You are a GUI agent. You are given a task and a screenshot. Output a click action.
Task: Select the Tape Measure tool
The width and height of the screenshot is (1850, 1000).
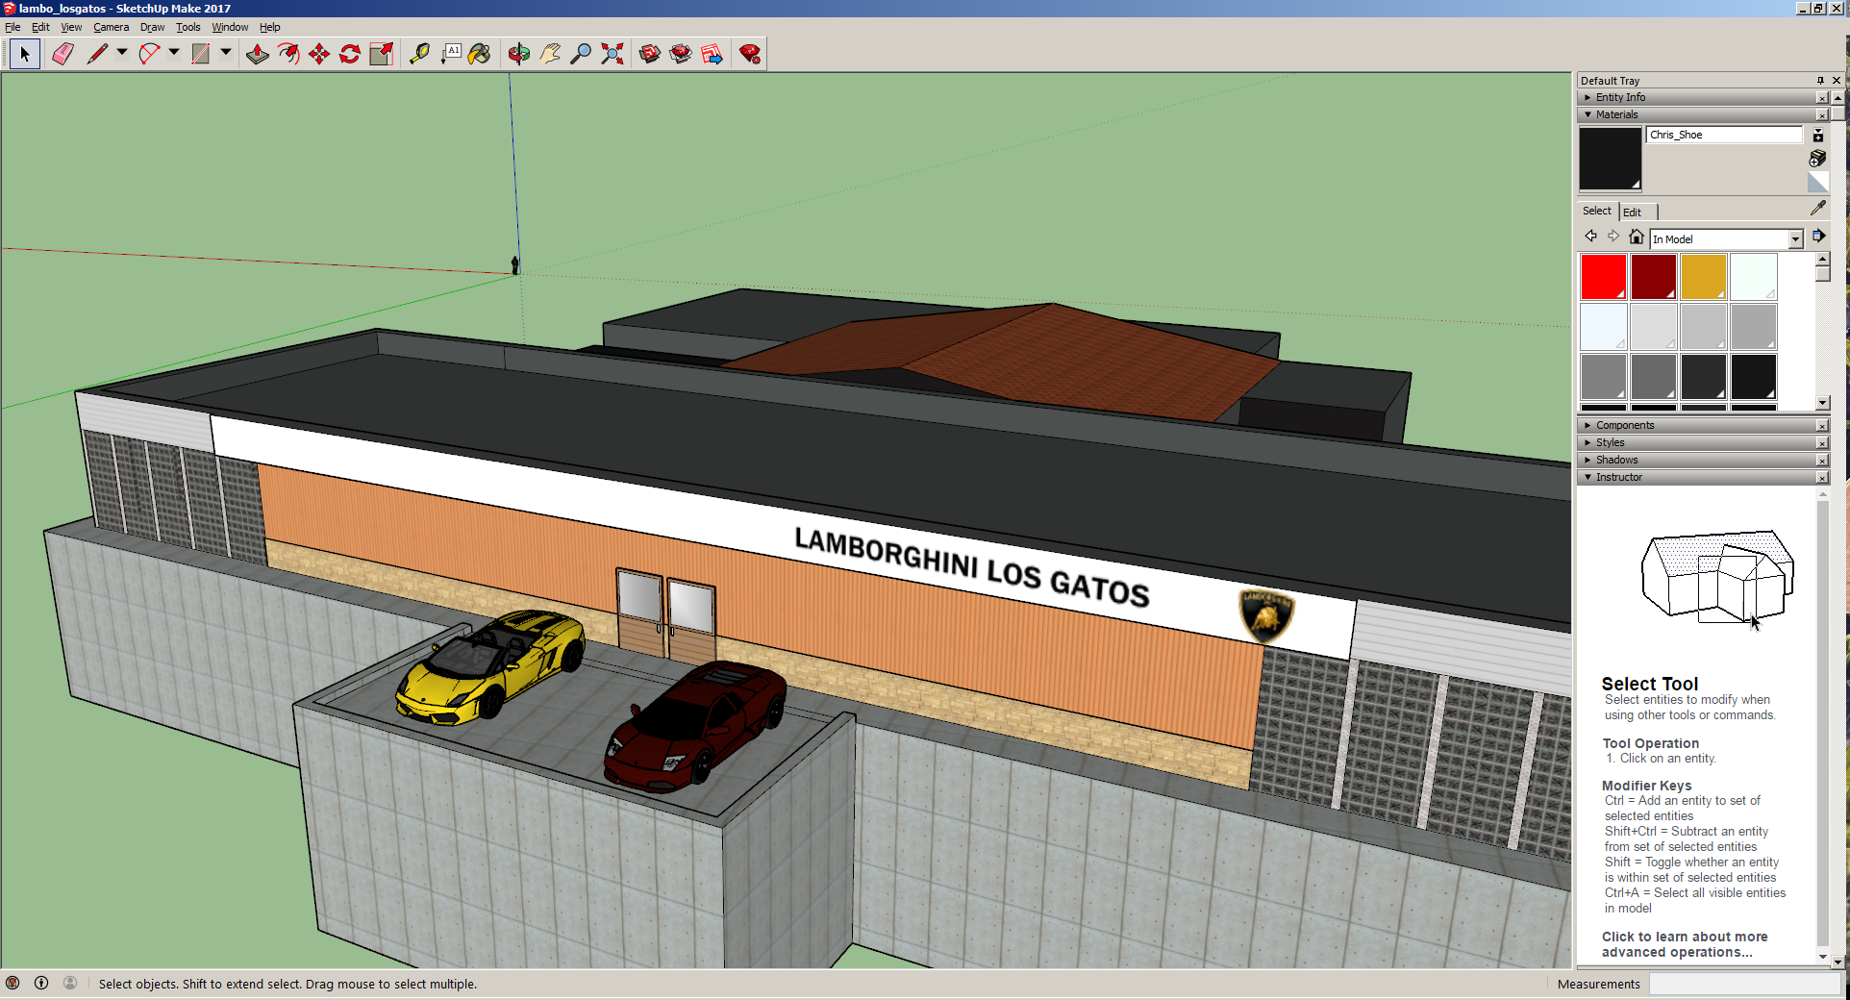click(419, 54)
